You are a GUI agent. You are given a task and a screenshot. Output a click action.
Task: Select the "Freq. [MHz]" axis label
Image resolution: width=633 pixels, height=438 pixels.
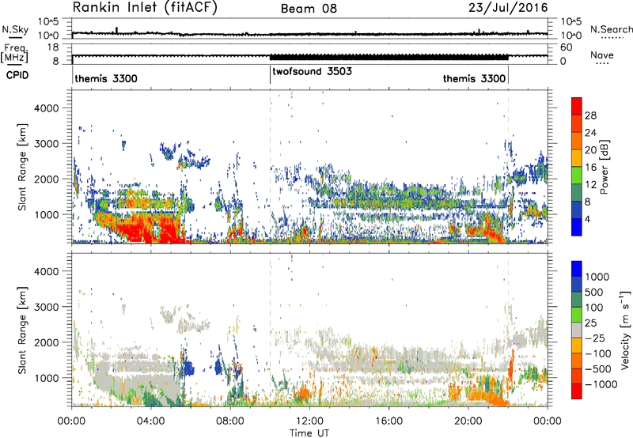(14, 54)
